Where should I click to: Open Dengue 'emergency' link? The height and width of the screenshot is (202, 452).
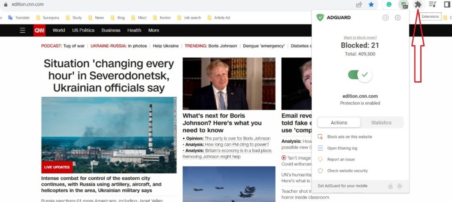pos(264,46)
